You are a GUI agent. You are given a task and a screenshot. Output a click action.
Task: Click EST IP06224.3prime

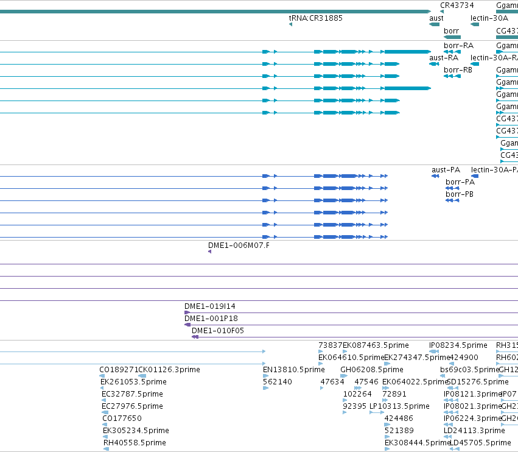(x=473, y=418)
